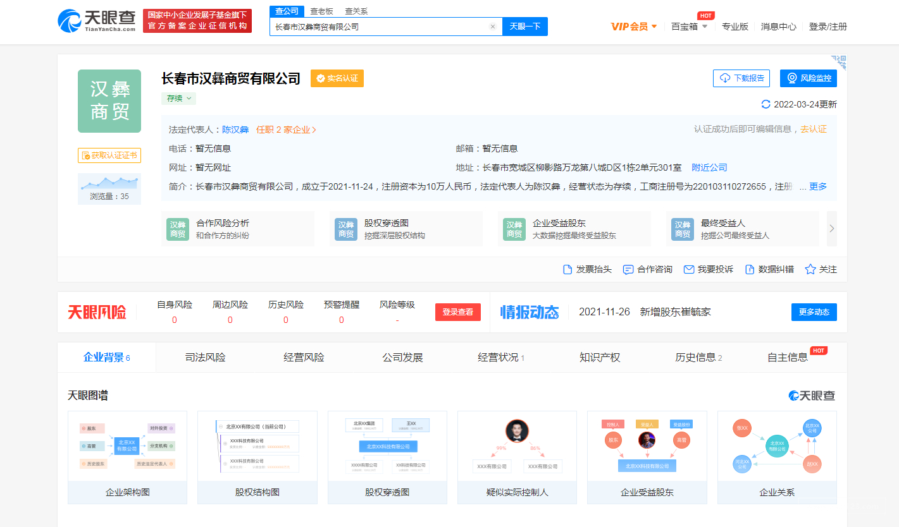
Task: Click the 下载报告 button
Action: (x=741, y=78)
